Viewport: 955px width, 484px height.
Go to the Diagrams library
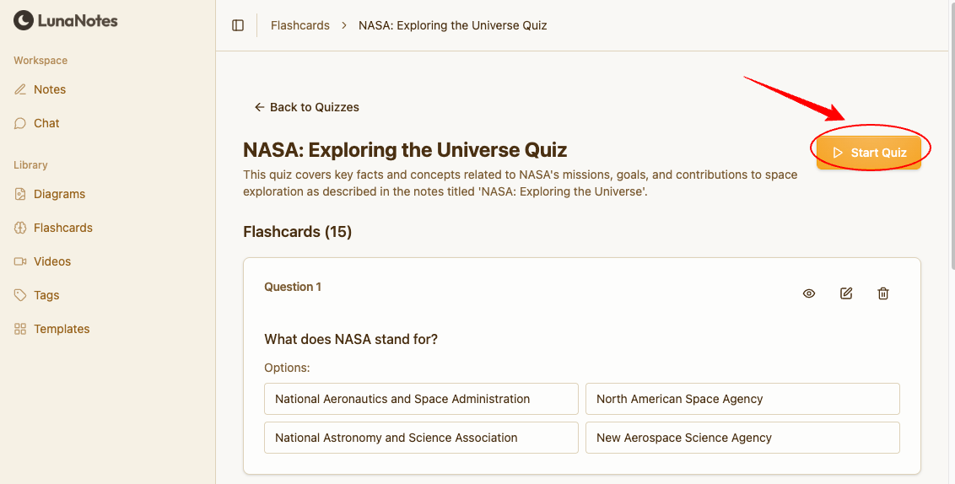(59, 194)
